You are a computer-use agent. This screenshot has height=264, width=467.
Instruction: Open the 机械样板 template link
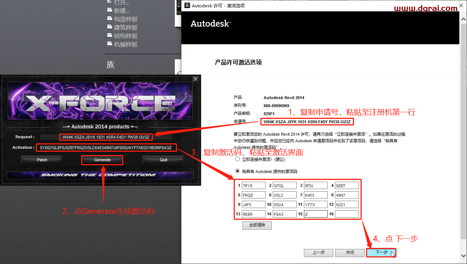(126, 44)
